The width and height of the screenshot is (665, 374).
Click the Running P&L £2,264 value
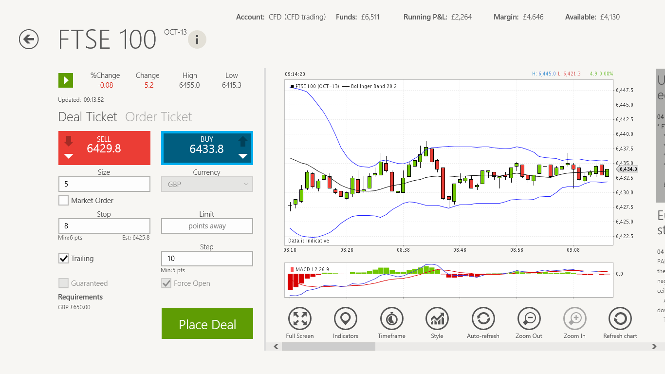(462, 17)
